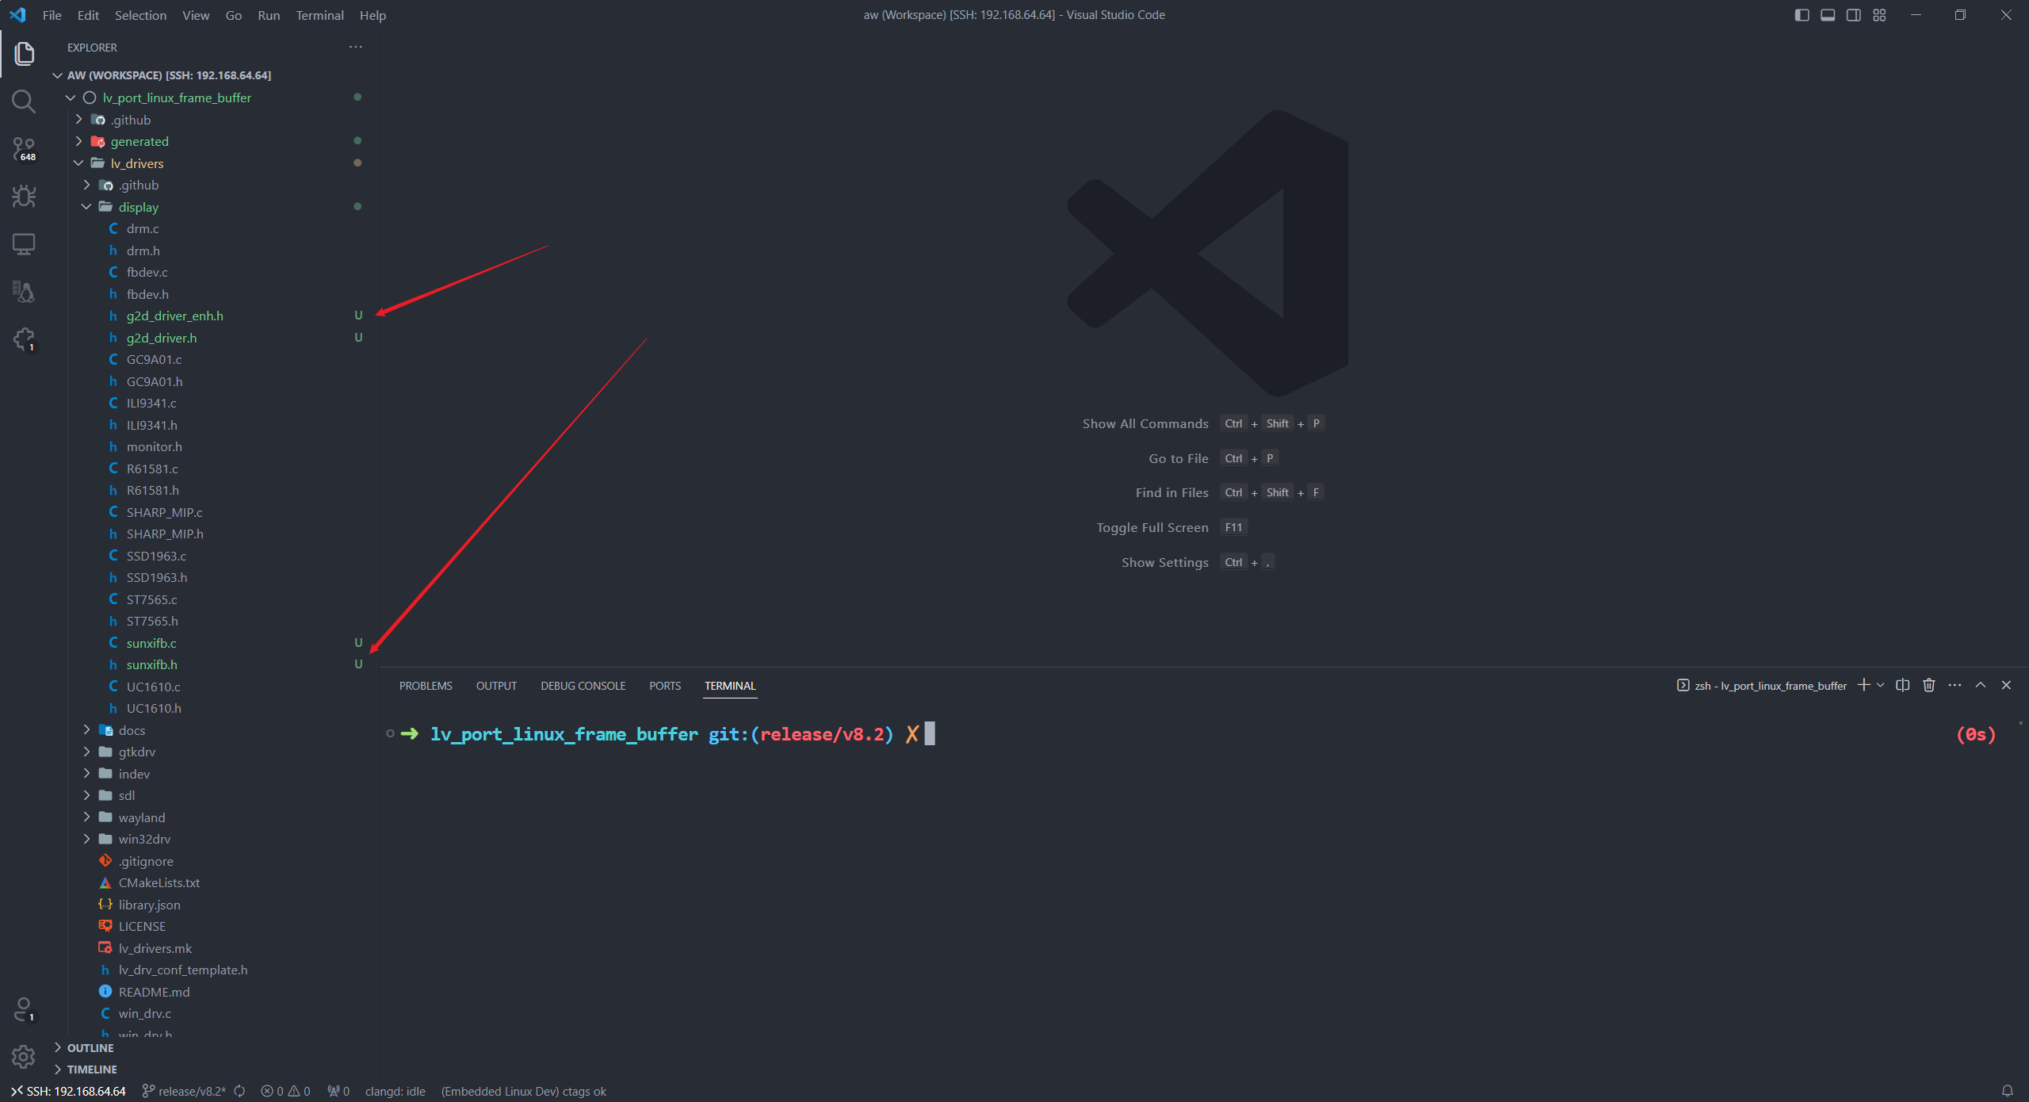Open library.json file
Screen dimensions: 2029x1102
point(149,905)
